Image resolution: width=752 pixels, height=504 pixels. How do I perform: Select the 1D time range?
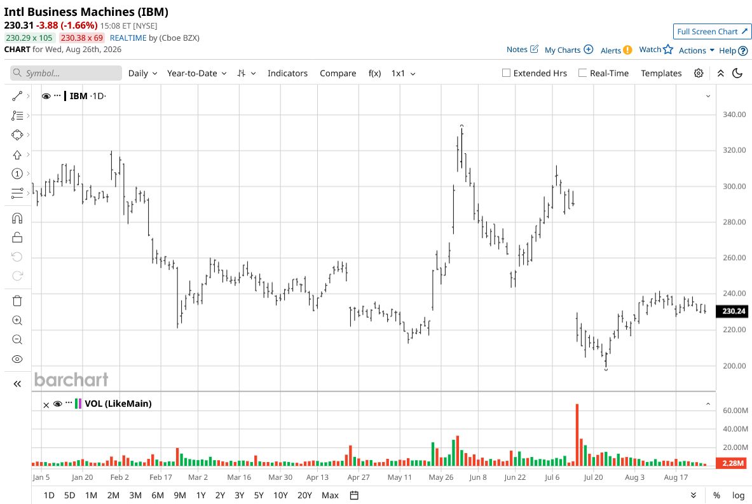coord(49,495)
